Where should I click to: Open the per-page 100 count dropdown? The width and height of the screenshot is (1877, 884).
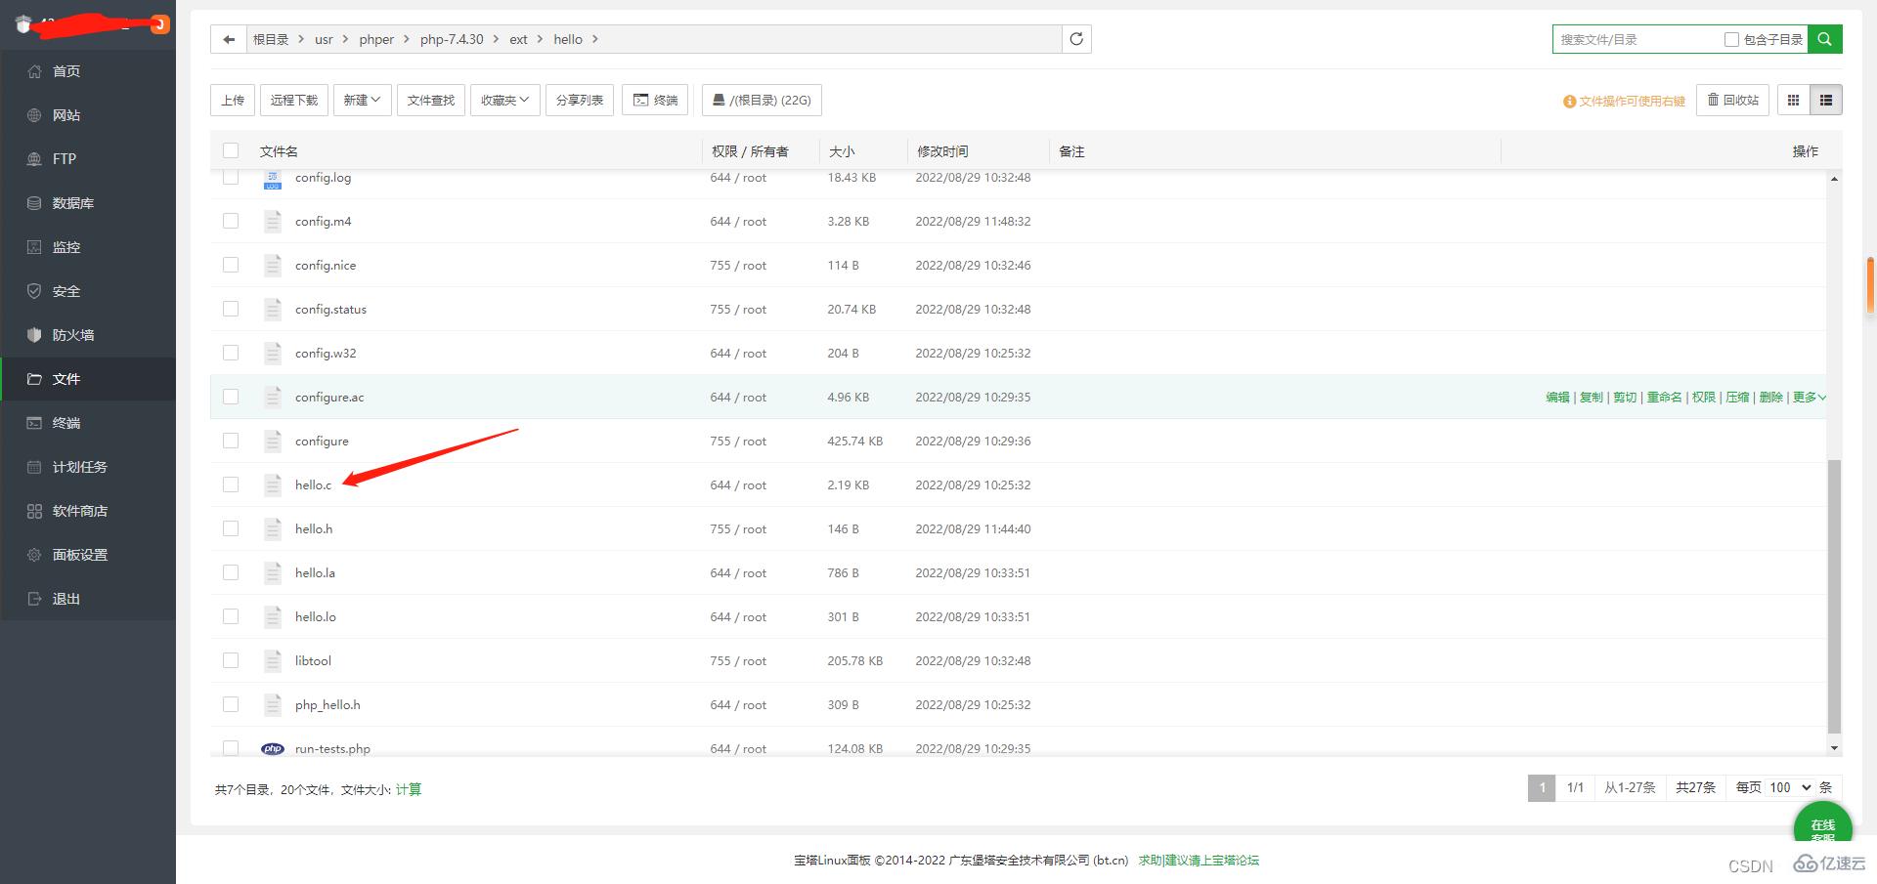tap(1790, 787)
